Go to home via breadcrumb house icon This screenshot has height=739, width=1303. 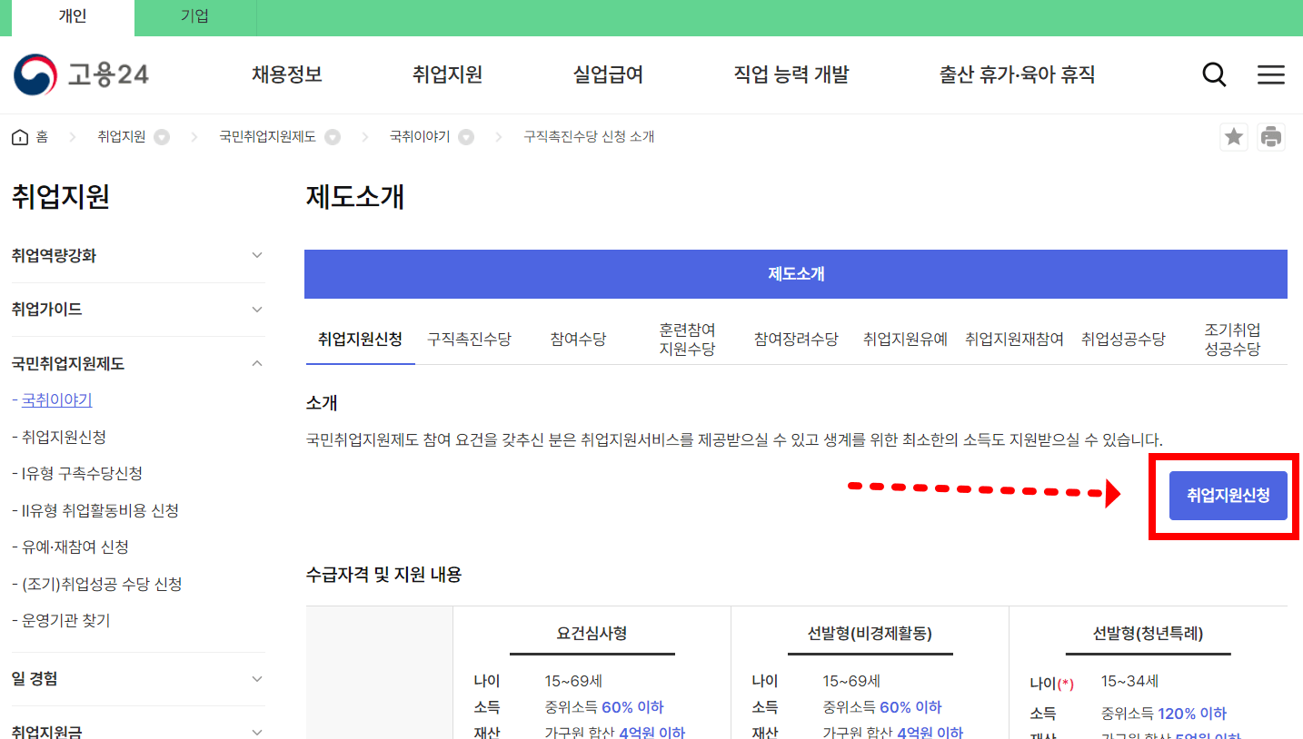point(19,137)
